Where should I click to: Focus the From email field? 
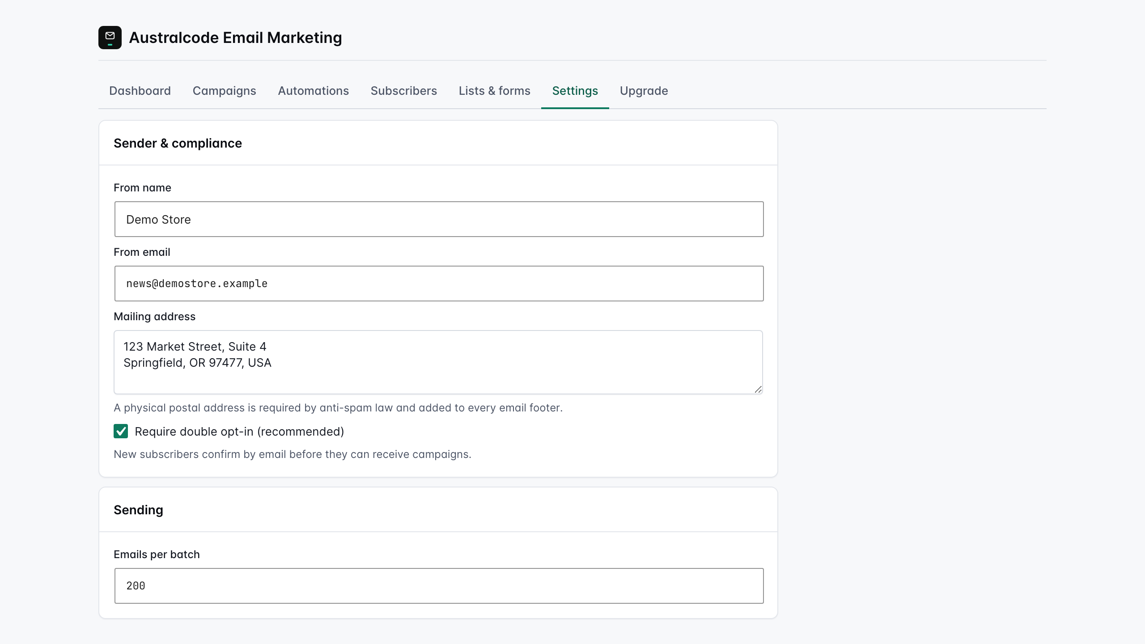tap(439, 284)
